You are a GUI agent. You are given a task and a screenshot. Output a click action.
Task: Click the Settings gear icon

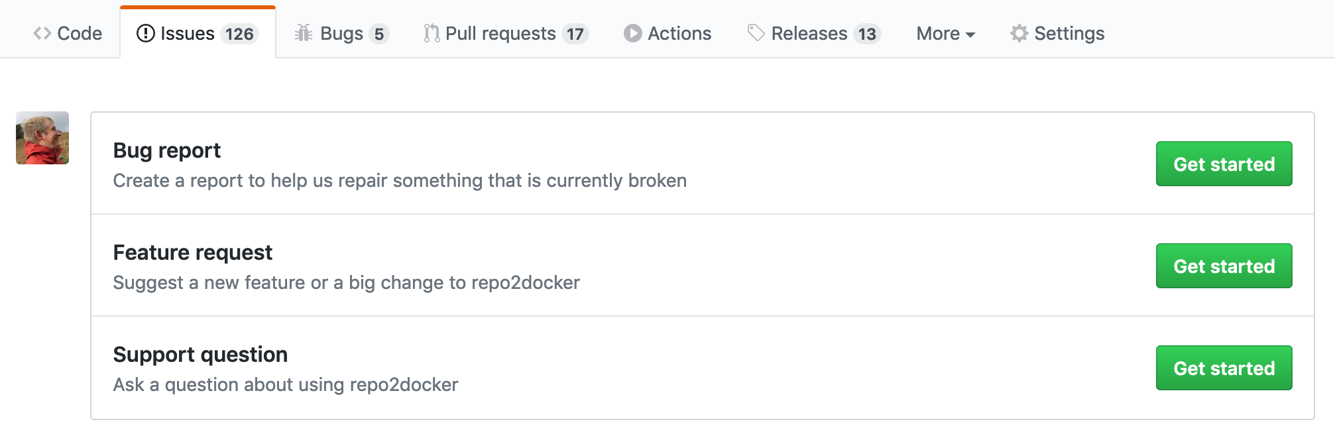[1019, 32]
